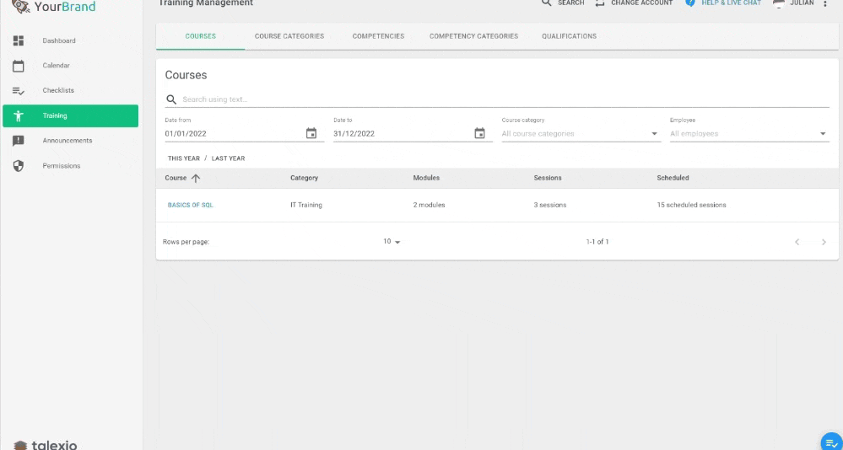Sort by the Scheduled column header
843x450 pixels.
coord(673,179)
